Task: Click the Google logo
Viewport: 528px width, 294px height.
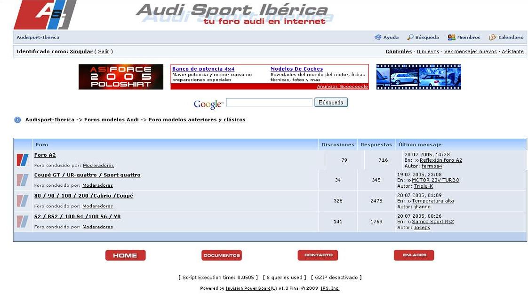Action: tap(208, 104)
